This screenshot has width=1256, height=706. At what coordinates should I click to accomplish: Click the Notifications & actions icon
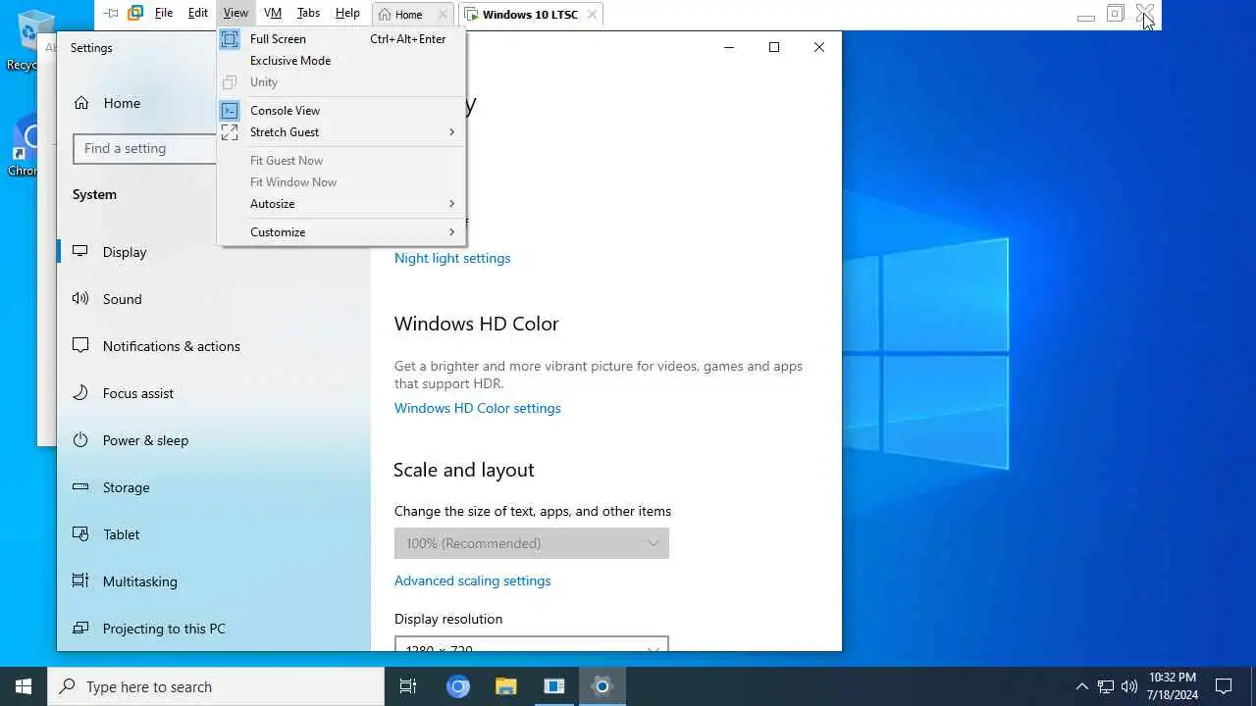click(80, 346)
